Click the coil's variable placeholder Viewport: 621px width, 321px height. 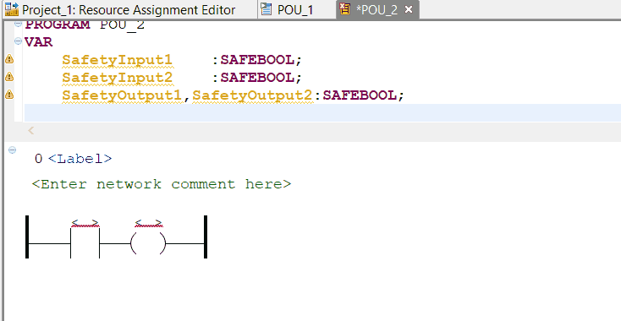149,223
